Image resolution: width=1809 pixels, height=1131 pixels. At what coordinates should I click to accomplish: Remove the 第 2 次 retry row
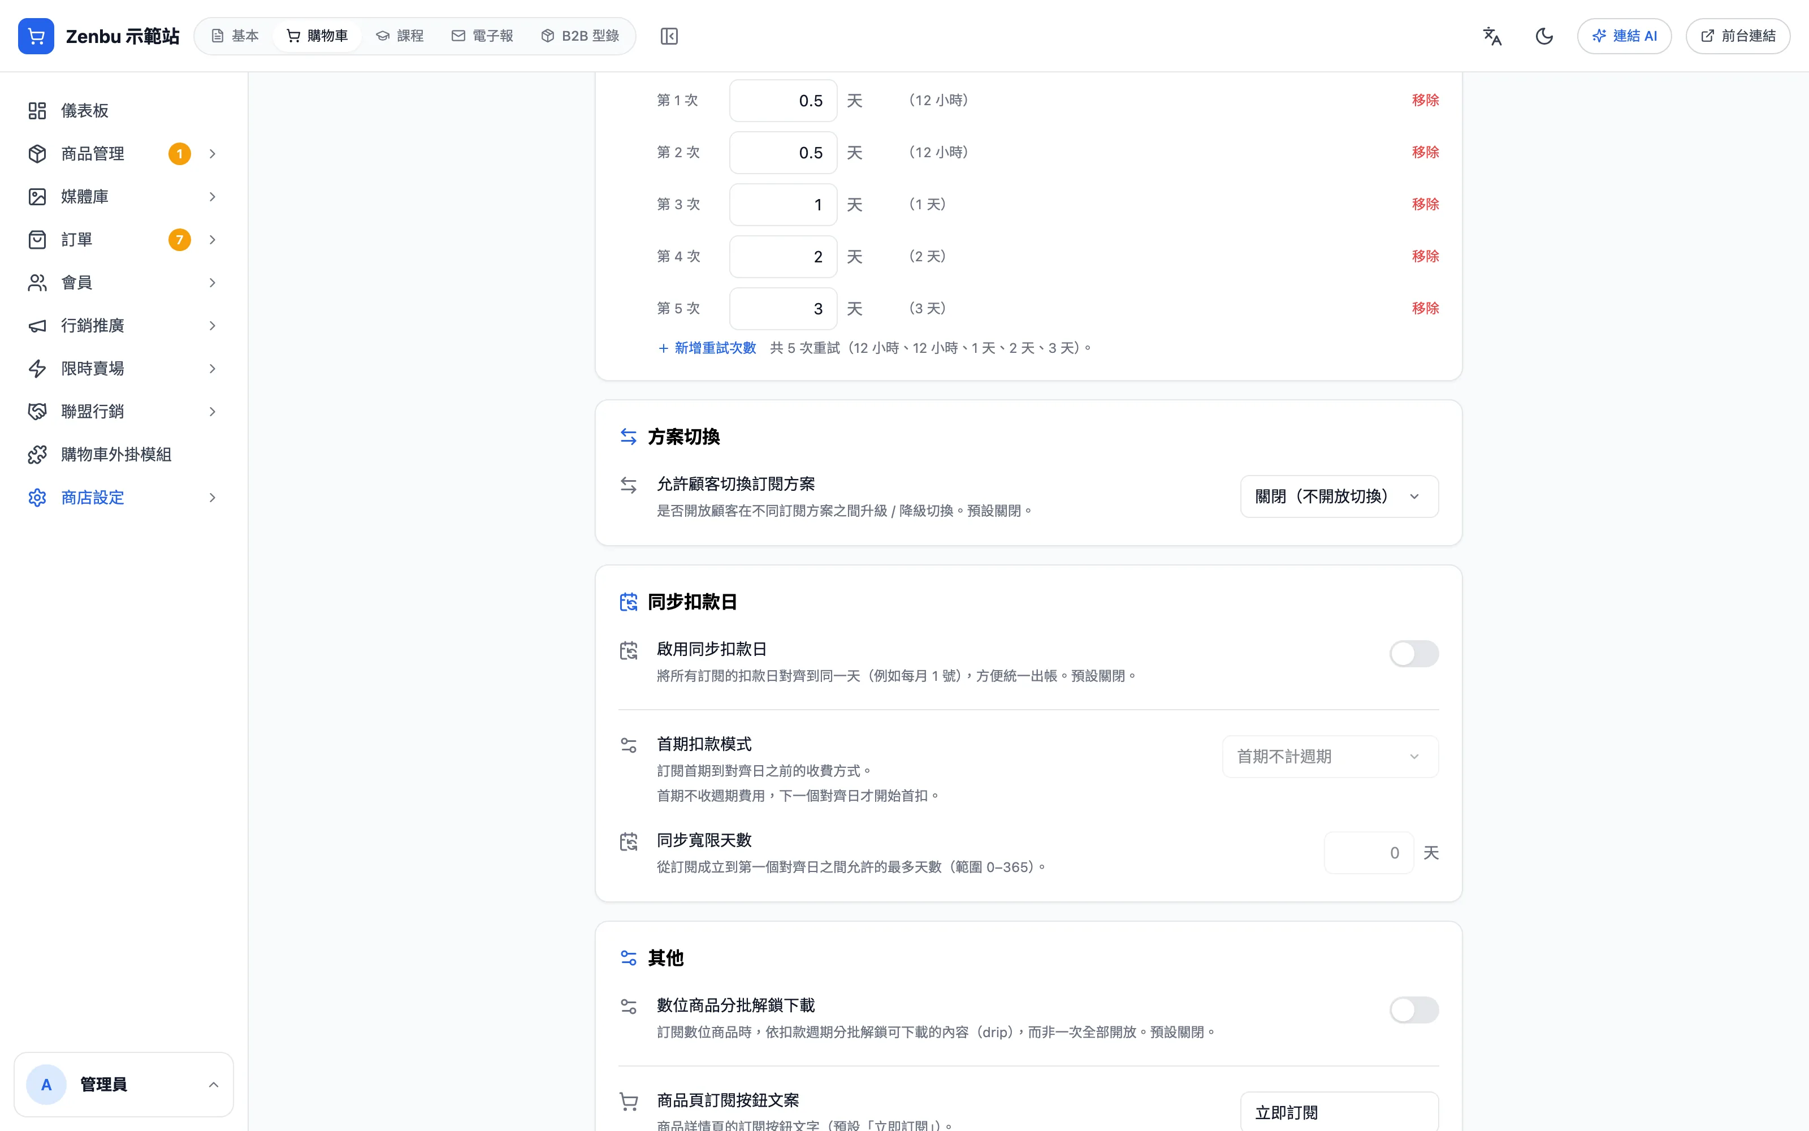[1425, 152]
